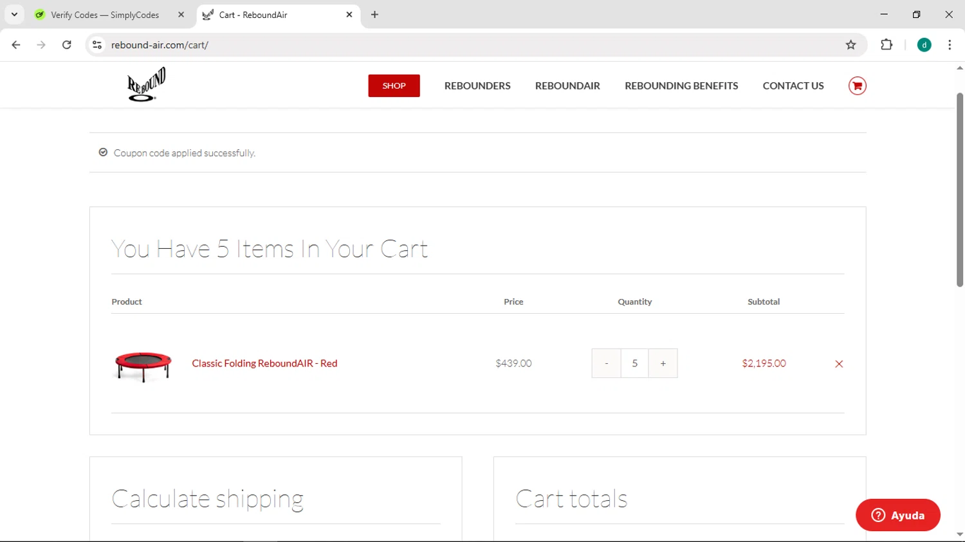Click the red rebounder product thumbnail
965x542 pixels.
[143, 366]
